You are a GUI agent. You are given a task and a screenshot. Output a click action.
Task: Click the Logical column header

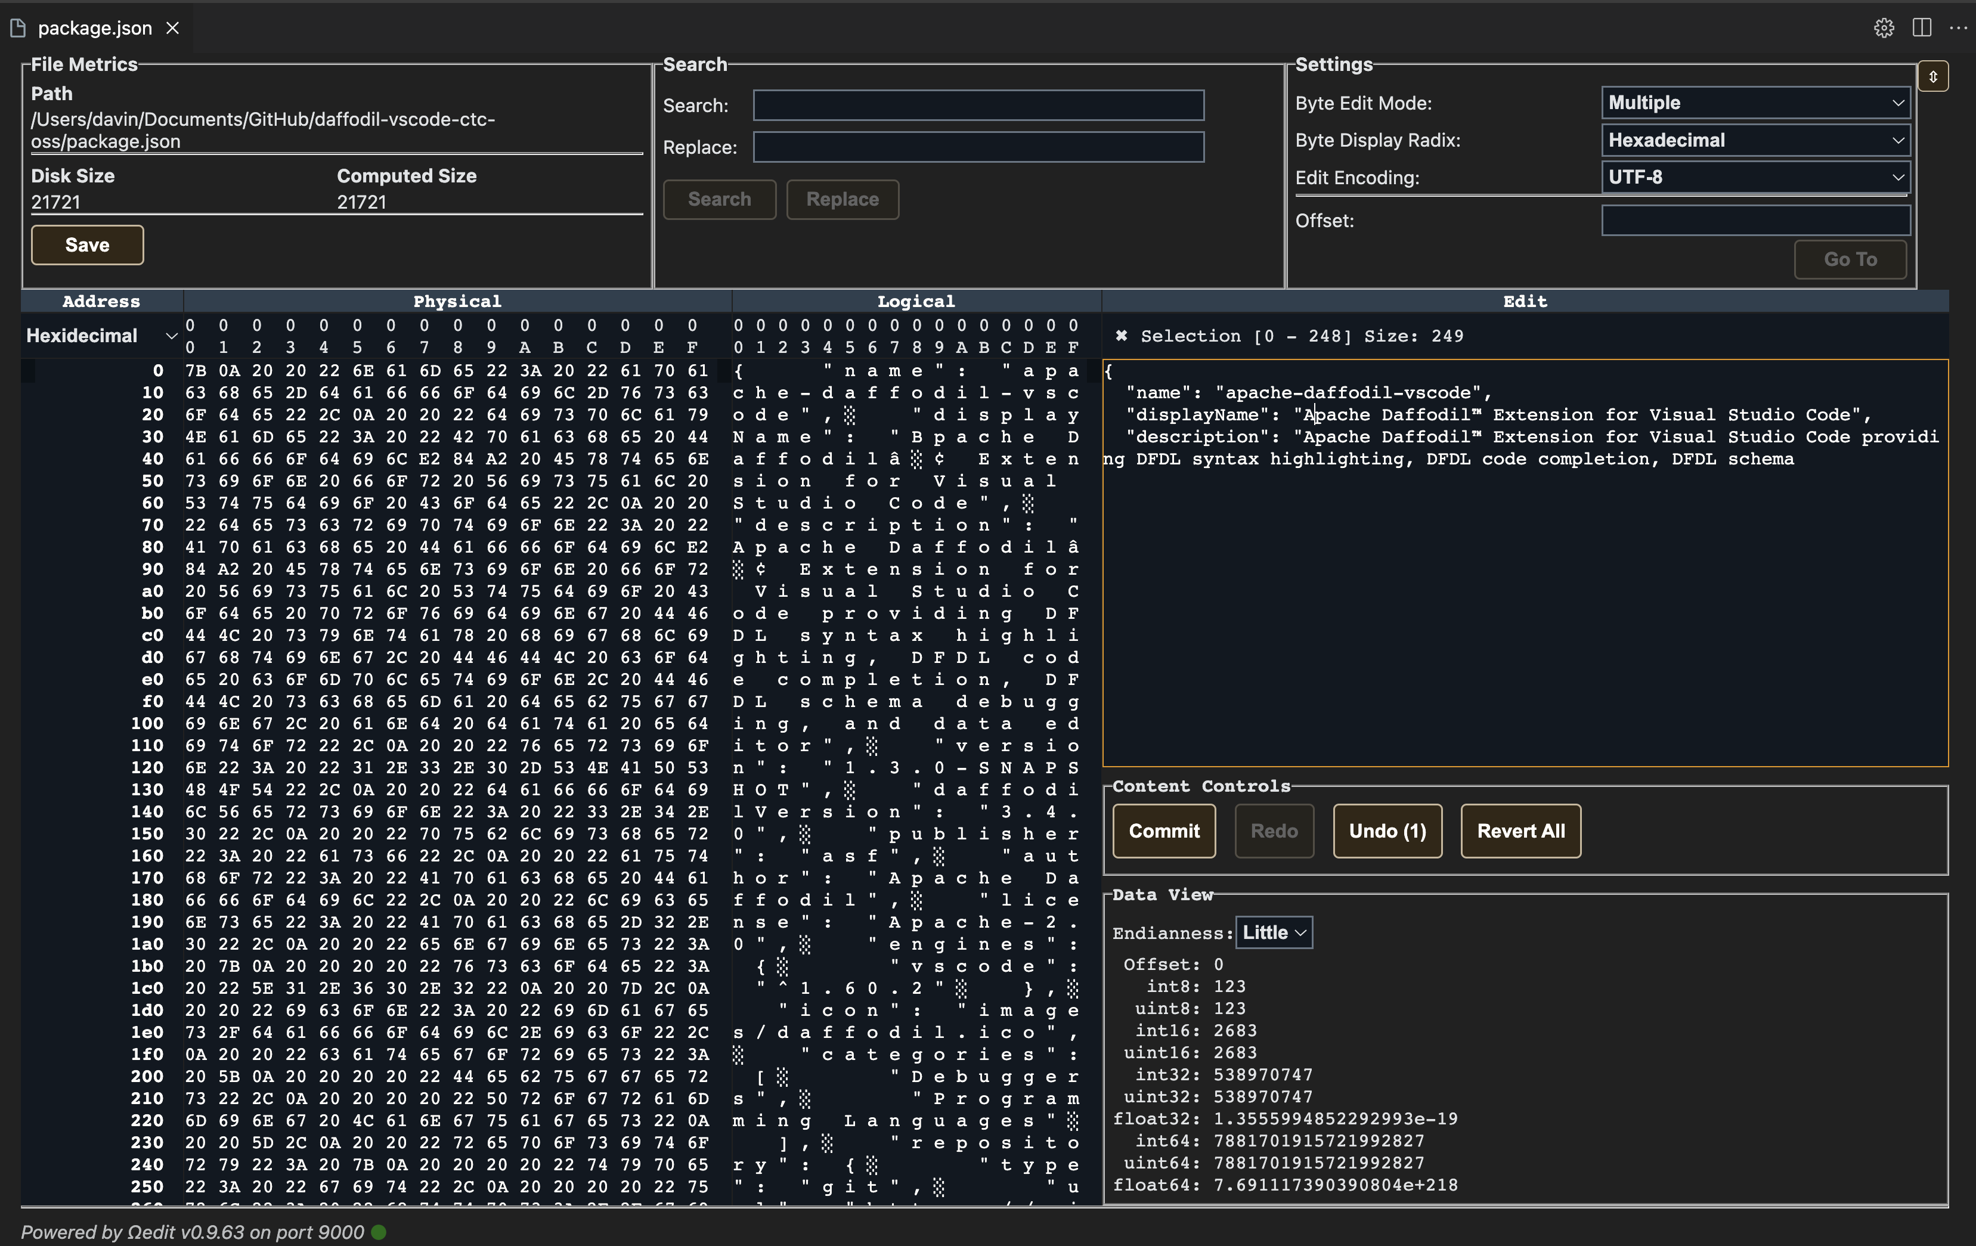pyautogui.click(x=916, y=301)
